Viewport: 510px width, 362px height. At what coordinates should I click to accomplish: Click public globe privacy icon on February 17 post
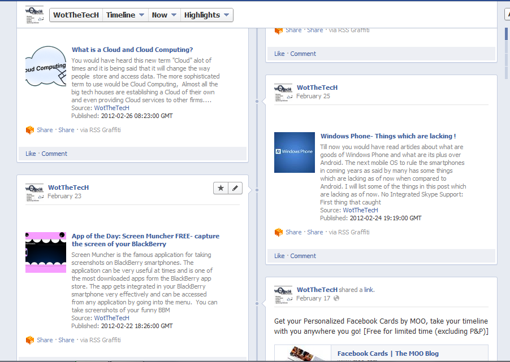[336, 298]
